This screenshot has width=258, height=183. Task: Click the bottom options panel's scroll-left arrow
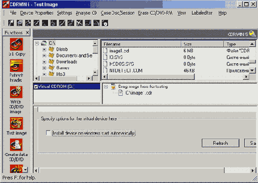(36, 171)
